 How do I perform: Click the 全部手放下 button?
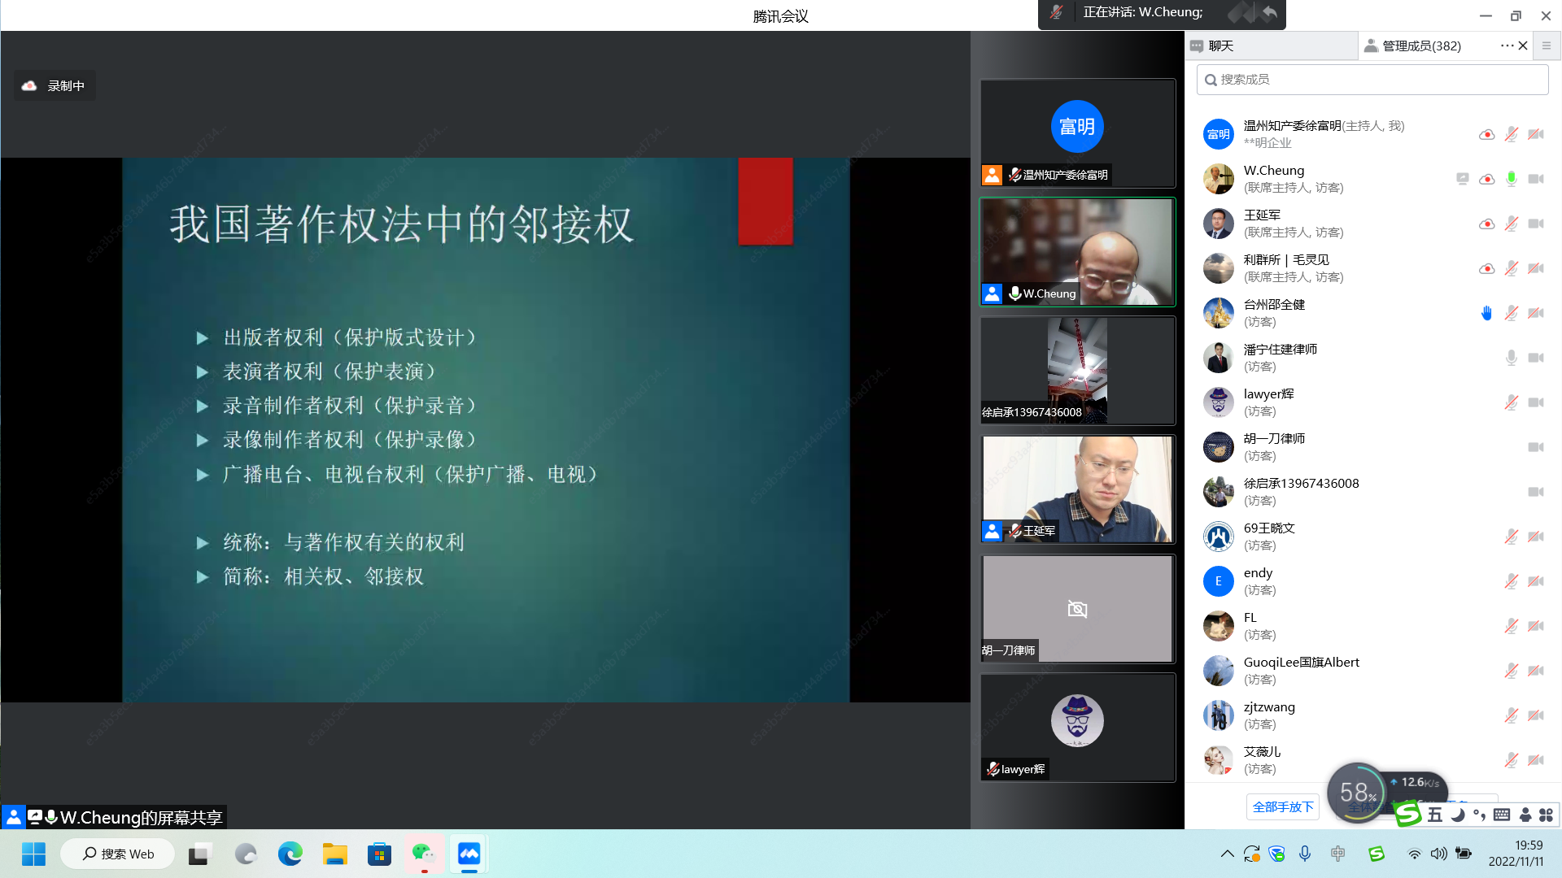[1283, 806]
